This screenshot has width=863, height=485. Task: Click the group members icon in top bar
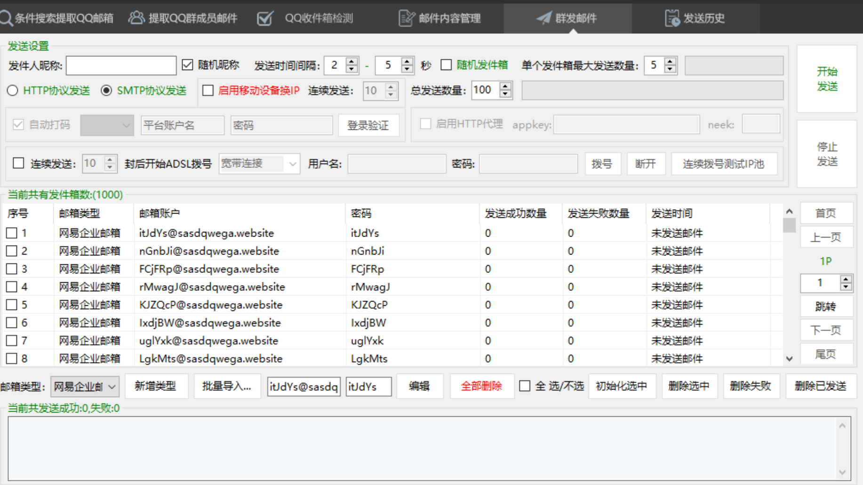coord(136,18)
